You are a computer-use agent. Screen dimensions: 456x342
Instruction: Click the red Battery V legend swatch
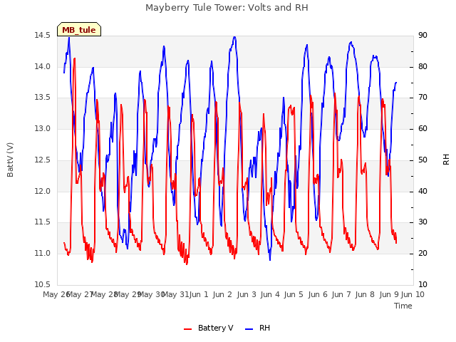point(188,329)
